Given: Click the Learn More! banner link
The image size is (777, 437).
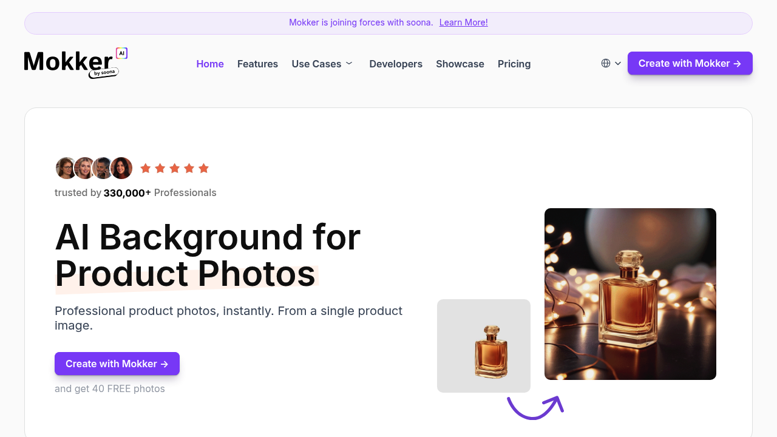Looking at the screenshot, I should (464, 22).
